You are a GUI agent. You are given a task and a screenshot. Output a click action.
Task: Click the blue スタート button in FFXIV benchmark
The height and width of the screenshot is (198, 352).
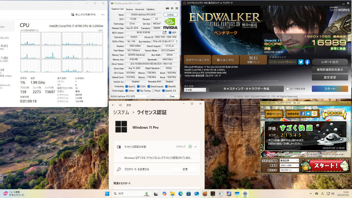(x=330, y=89)
